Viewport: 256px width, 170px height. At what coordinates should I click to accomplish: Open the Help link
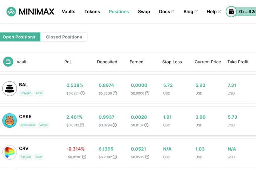click(x=212, y=12)
